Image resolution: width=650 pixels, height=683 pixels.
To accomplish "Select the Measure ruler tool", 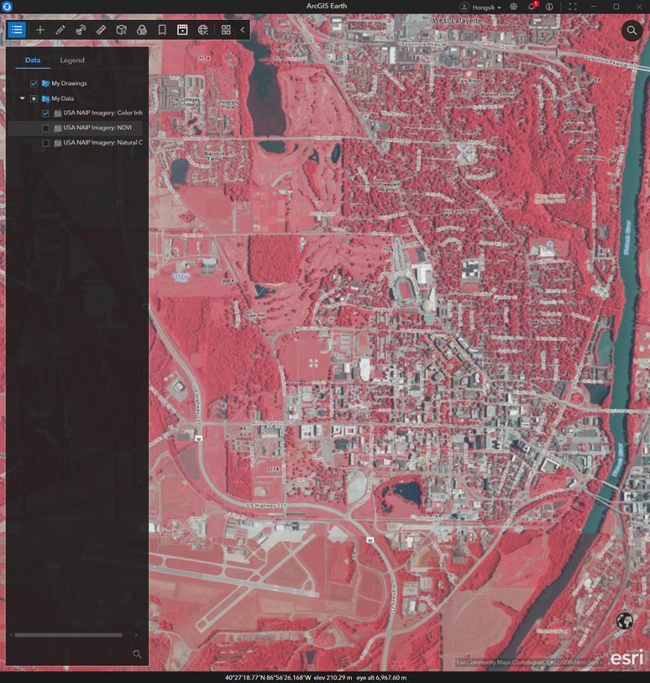I will tap(101, 30).
